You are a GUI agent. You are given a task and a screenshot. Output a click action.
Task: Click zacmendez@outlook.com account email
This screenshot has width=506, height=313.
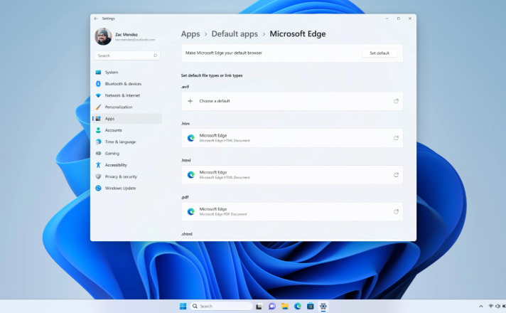tap(135, 40)
